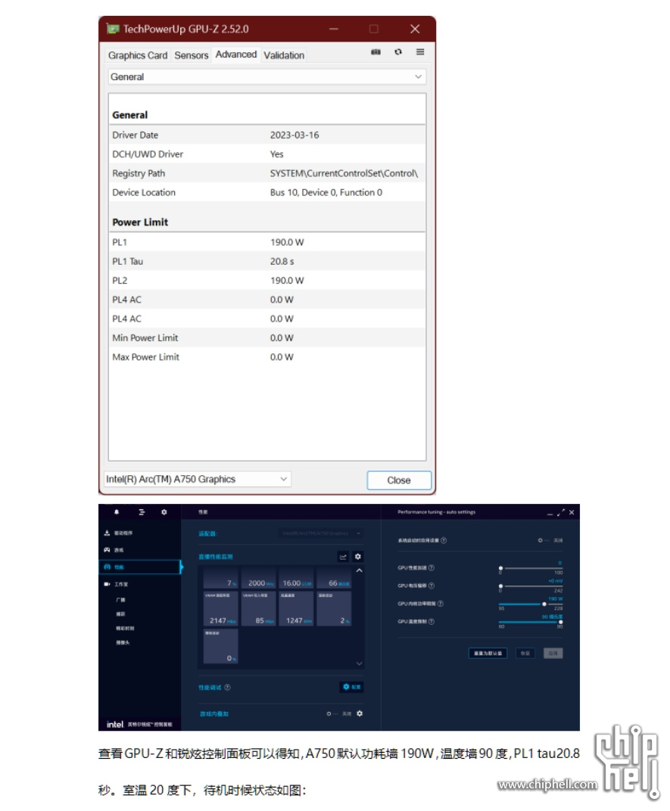Click the GPU performance boost slider handle
The image size is (670, 811).
point(500,568)
